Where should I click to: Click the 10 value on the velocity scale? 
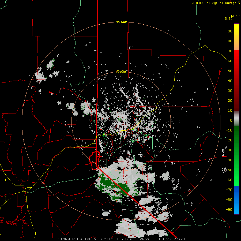[230, 111]
